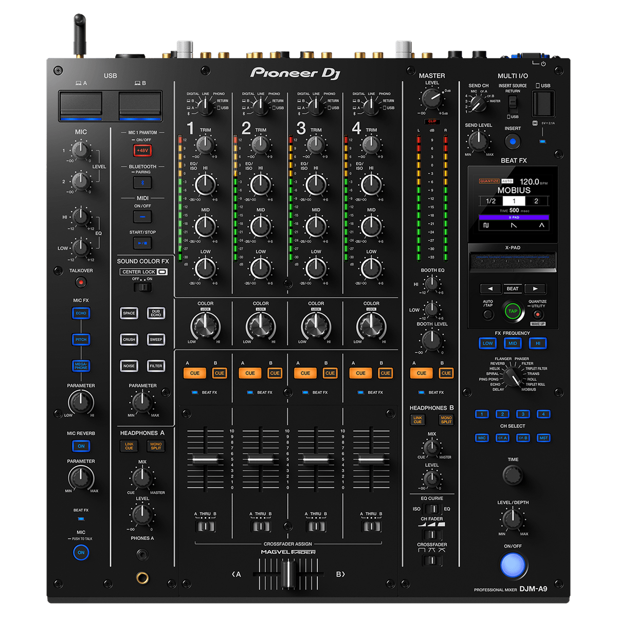This screenshot has width=617, height=617.
Task: Flip channel 4 crossfader assign switch
Action: click(x=371, y=527)
